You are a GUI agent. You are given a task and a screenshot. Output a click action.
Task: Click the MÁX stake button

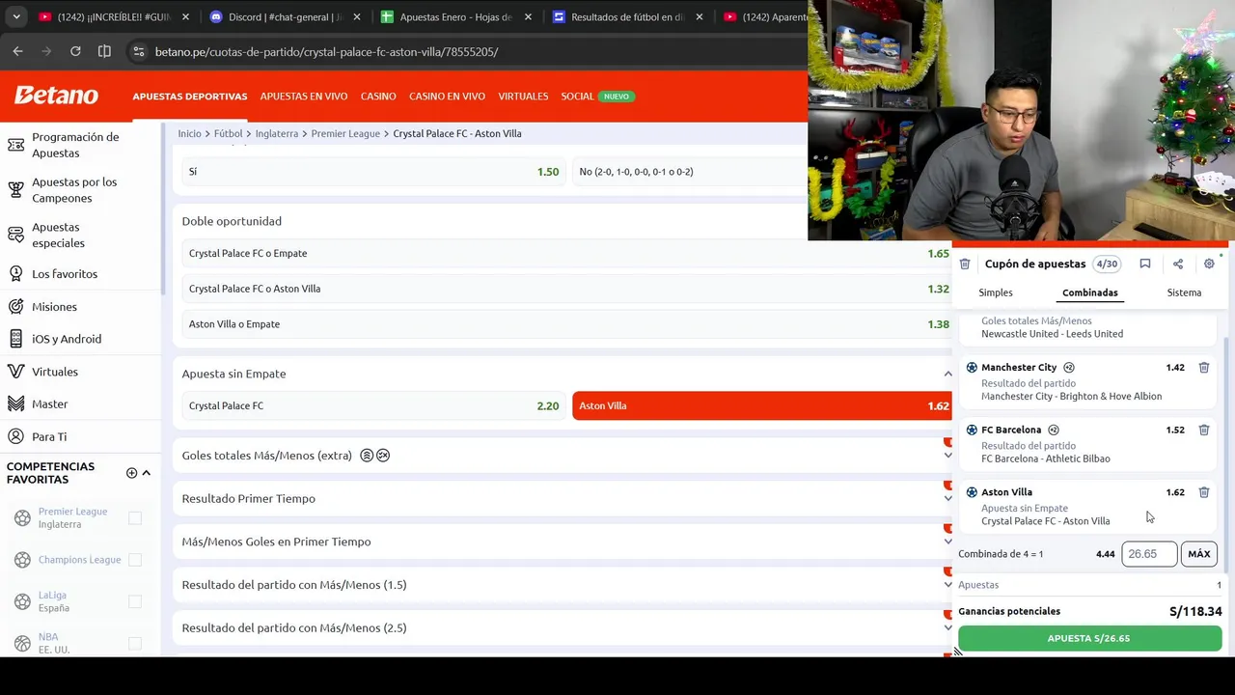[x=1199, y=554]
